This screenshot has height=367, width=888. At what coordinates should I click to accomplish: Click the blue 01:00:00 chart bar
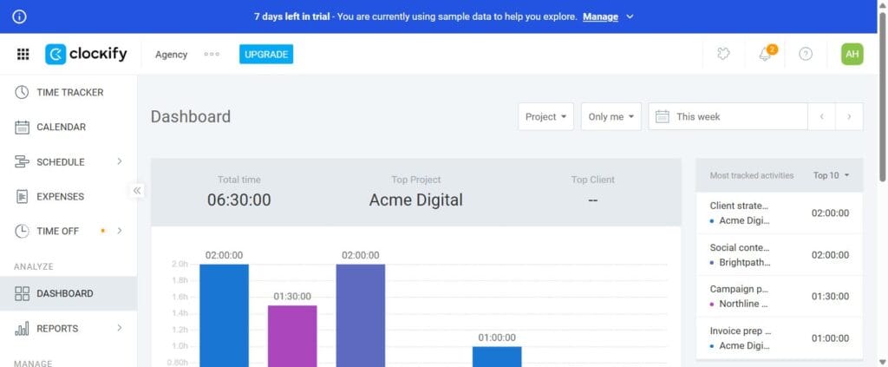point(497,357)
